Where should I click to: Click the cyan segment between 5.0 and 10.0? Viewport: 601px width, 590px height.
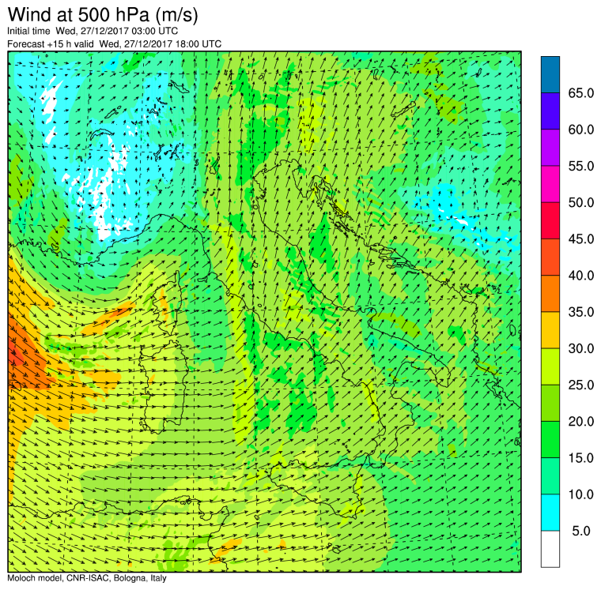(x=550, y=513)
